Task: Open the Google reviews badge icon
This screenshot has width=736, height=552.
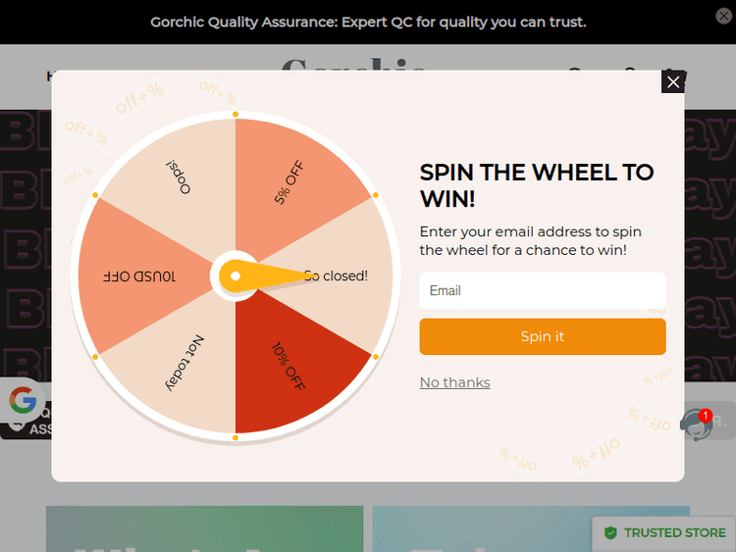Action: 22,400
